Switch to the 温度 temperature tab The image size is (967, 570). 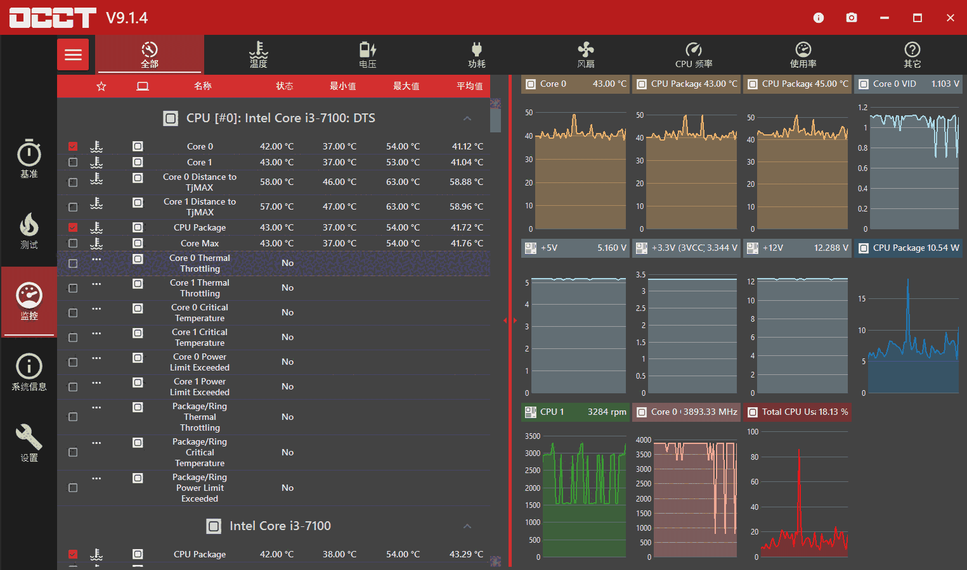(258, 54)
